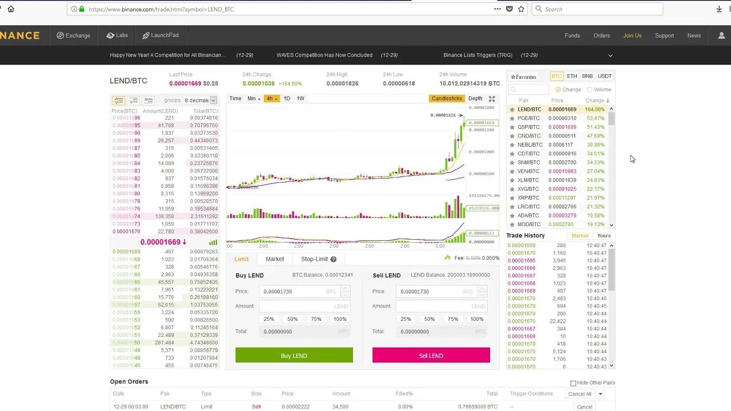Toggle favorite star for VEN/BTC pair
The height and width of the screenshot is (411, 731).
coord(512,171)
